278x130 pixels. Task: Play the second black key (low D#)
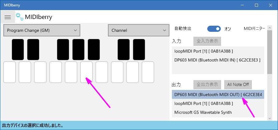[33, 50]
